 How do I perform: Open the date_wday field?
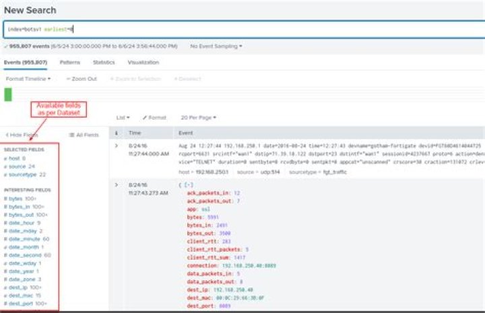pyautogui.click(x=23, y=263)
